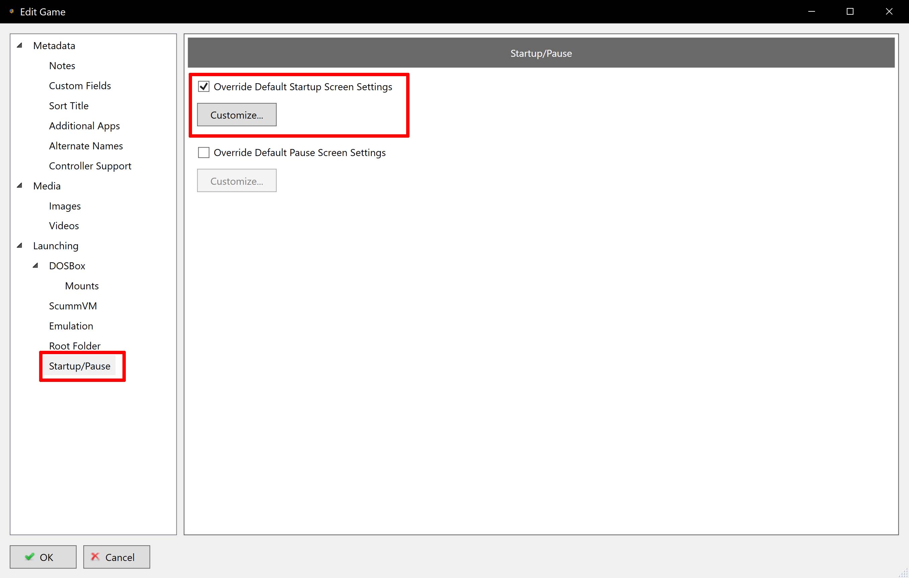Maximize the Edit Game window
This screenshot has height=578, width=909.
pyautogui.click(x=850, y=11)
